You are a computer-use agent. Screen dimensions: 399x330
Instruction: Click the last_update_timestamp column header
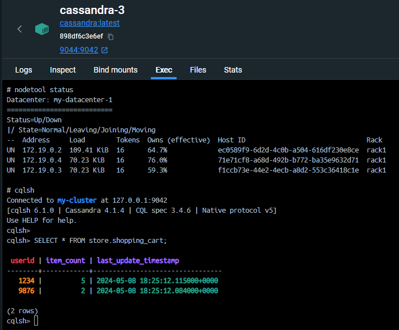coord(138,261)
